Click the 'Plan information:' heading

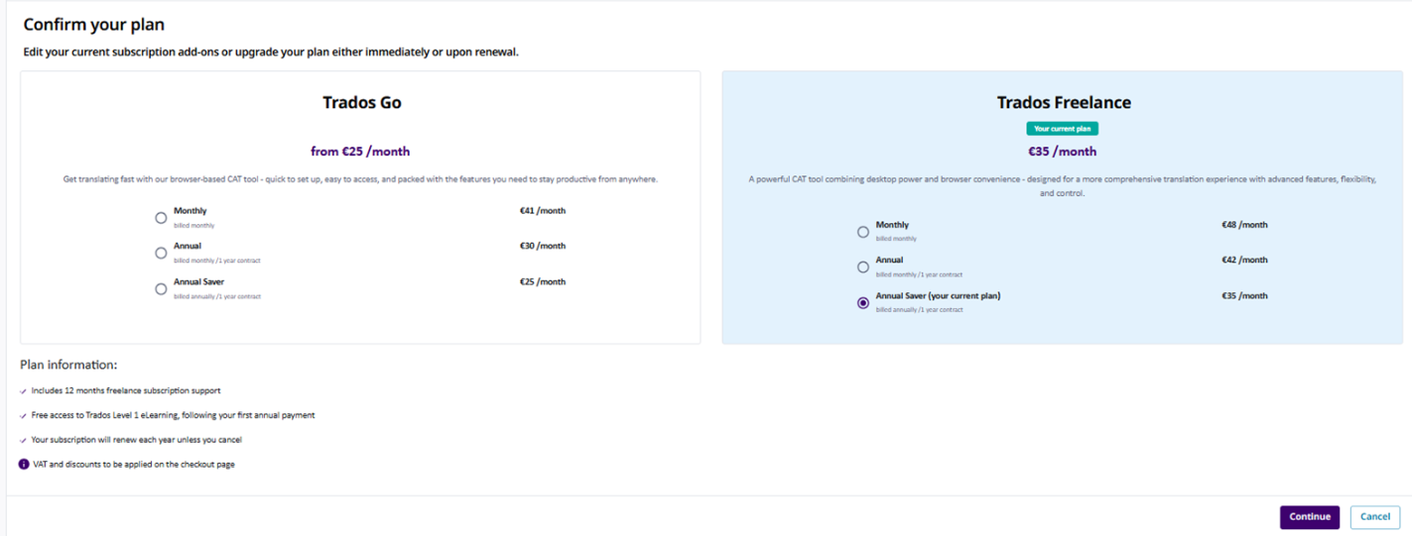point(68,365)
